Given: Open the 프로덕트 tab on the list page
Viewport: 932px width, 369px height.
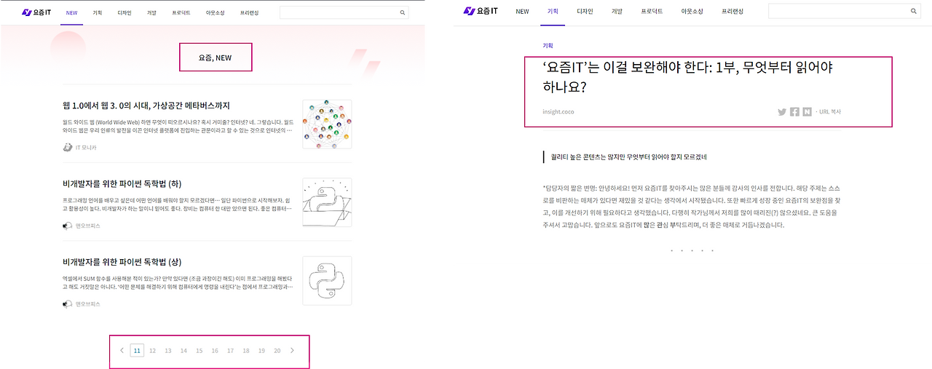Looking at the screenshot, I should click(181, 13).
